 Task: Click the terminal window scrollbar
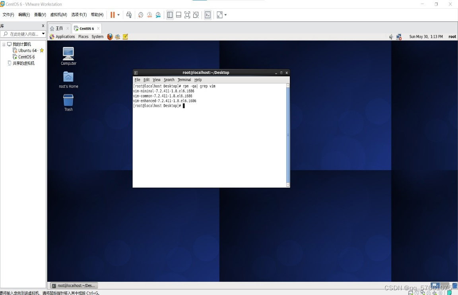(x=287, y=135)
